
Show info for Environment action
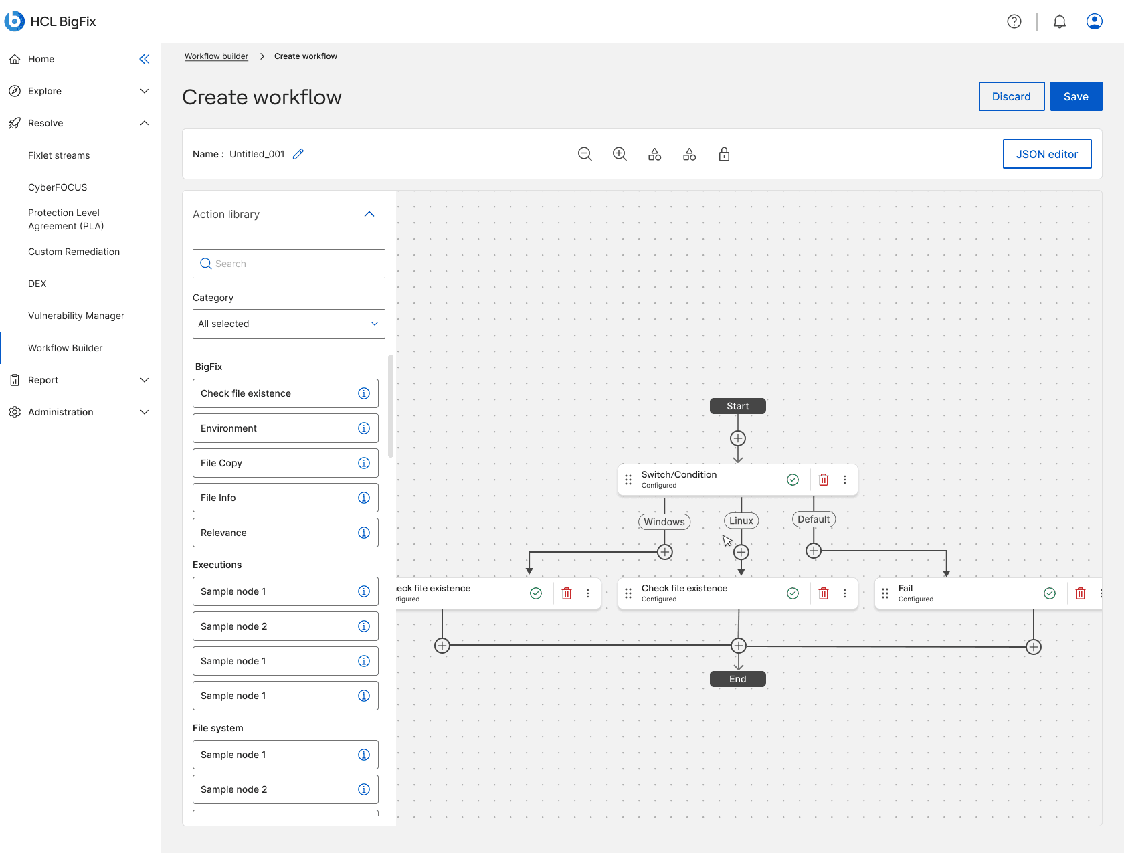pyautogui.click(x=364, y=428)
